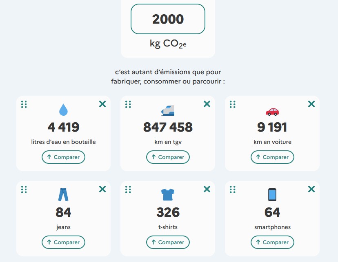Grab the drag handle on the TGV card
The height and width of the screenshot is (262, 338).
(128, 104)
